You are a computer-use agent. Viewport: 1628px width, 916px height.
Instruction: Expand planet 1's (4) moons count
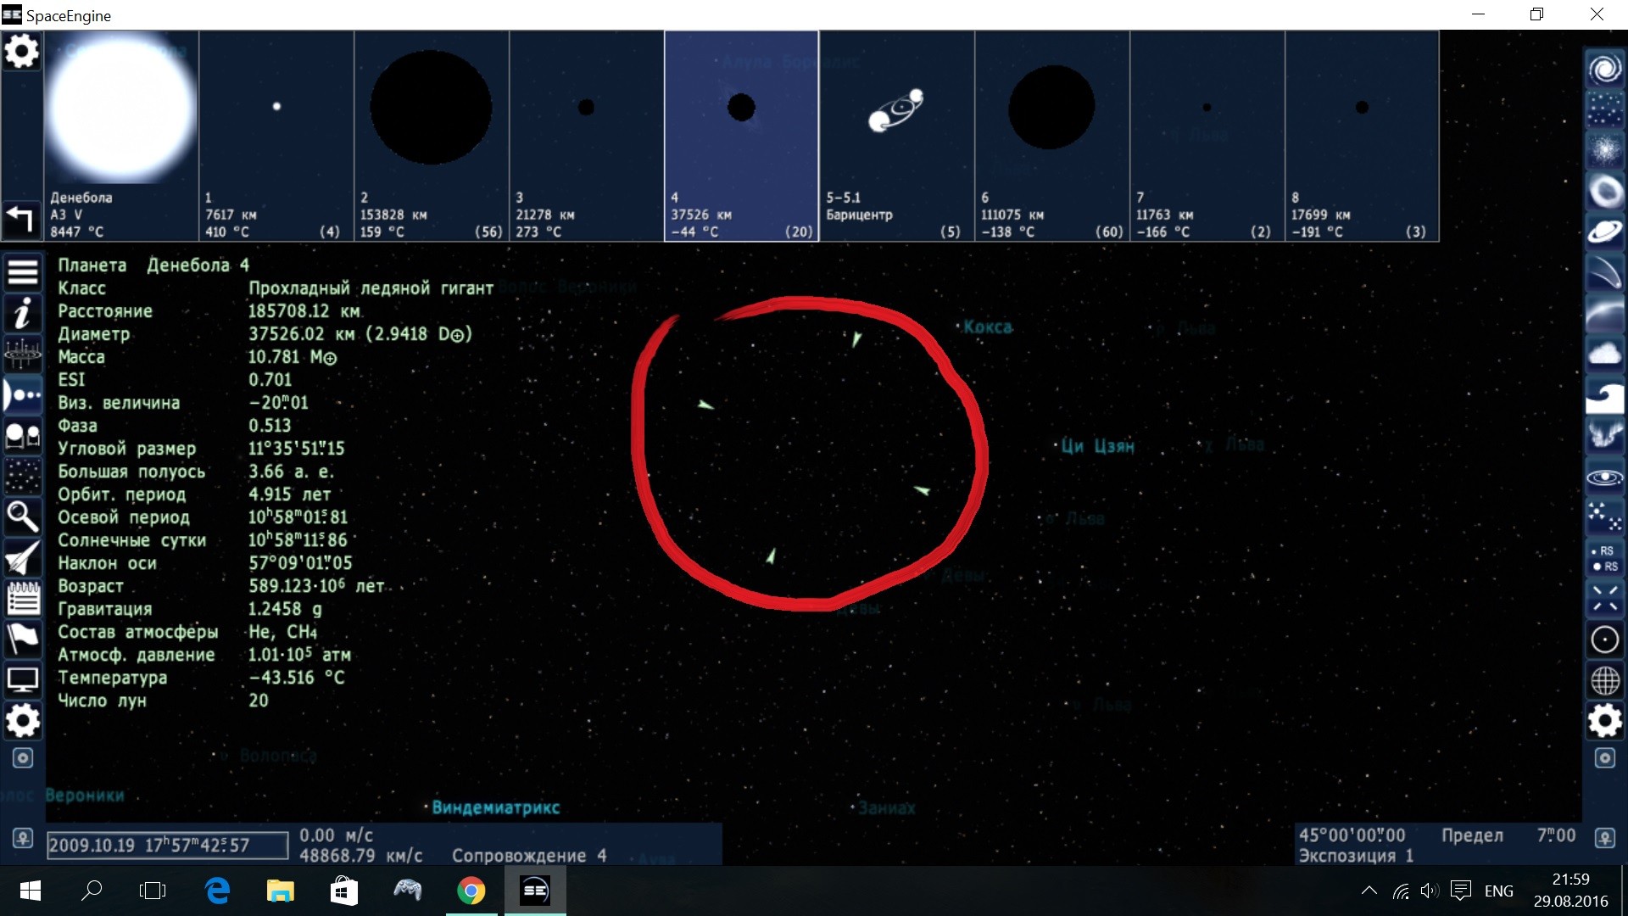click(330, 232)
